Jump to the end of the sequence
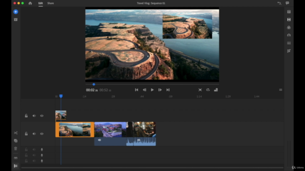The width and height of the screenshot is (305, 171). coord(168,90)
